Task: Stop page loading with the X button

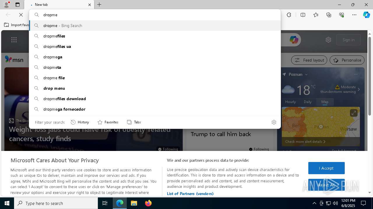Action: tap(21, 15)
